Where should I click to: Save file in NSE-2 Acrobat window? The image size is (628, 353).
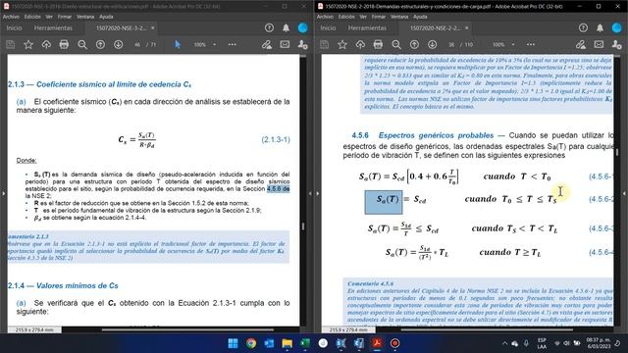(x=325, y=44)
